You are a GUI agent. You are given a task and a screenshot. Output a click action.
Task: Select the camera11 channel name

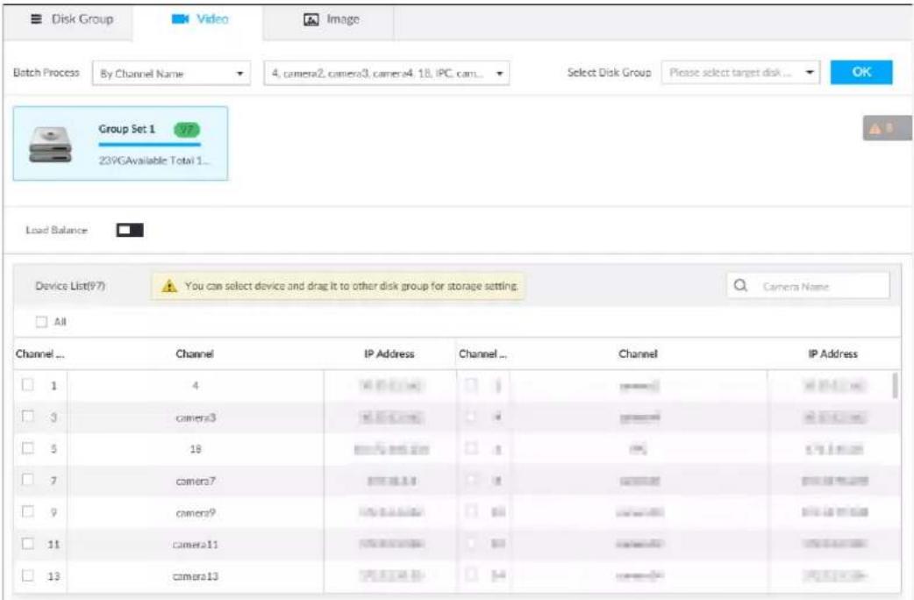click(196, 545)
